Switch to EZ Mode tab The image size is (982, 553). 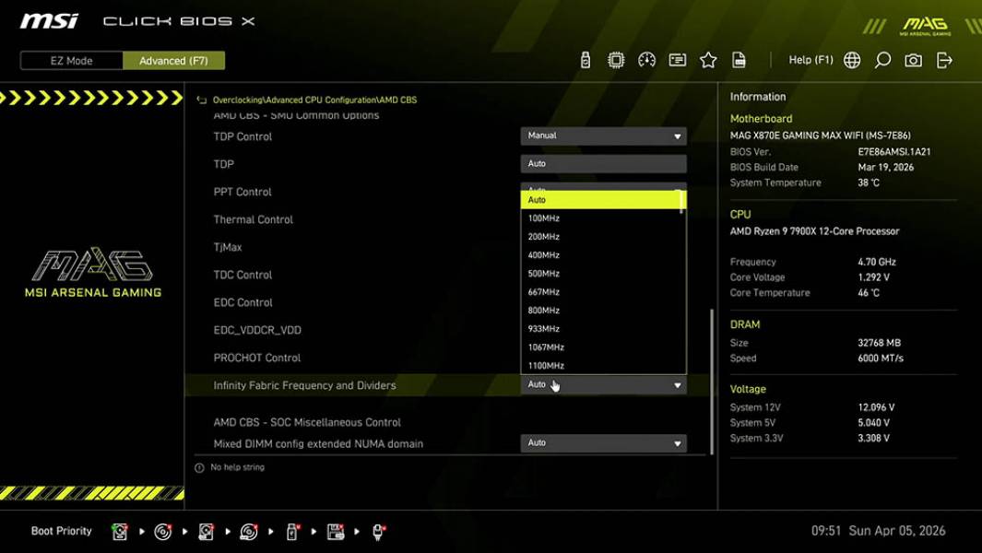(x=70, y=60)
